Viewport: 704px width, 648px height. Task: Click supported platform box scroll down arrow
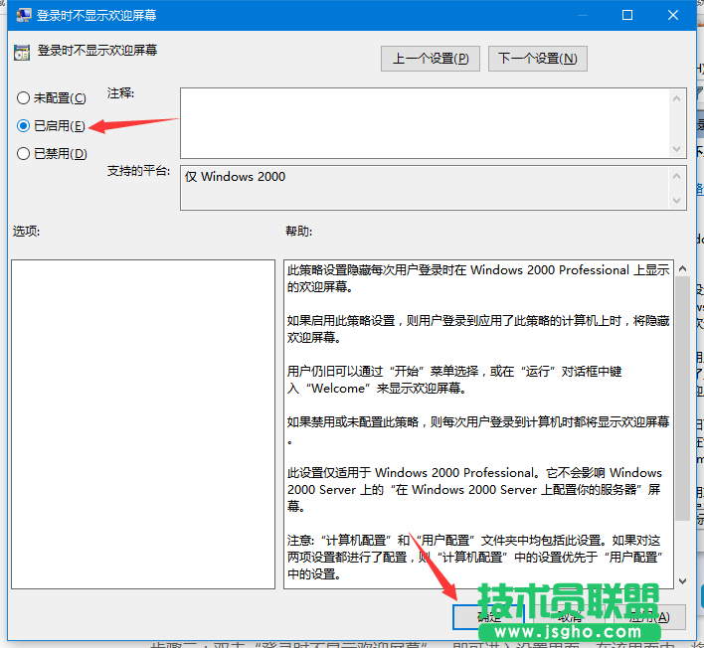tap(676, 200)
